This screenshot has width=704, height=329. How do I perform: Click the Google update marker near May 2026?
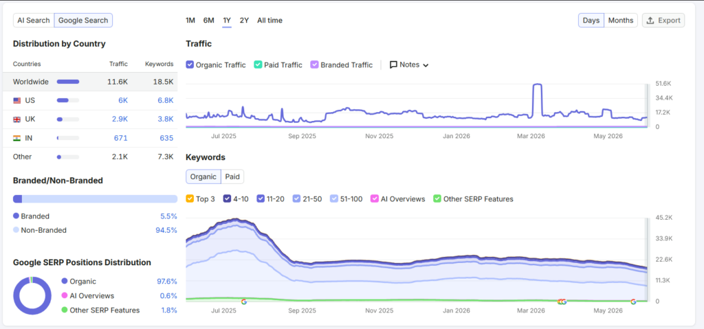633,302
